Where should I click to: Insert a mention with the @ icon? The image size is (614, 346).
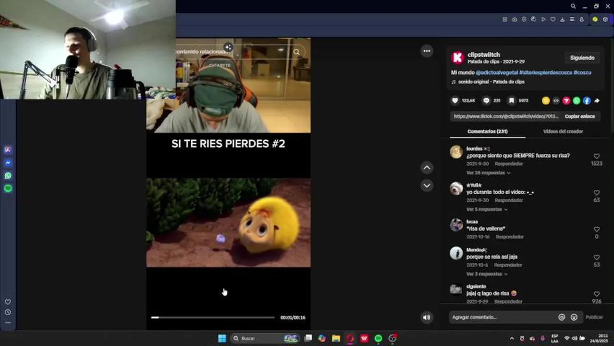click(562, 317)
